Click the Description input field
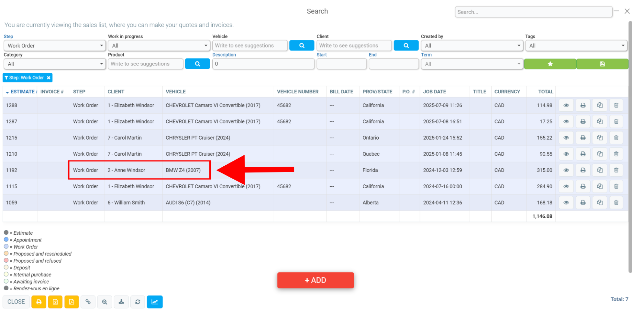 [263, 64]
